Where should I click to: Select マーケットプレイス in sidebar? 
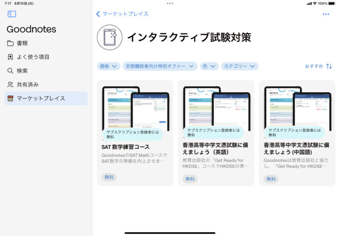click(x=46, y=98)
